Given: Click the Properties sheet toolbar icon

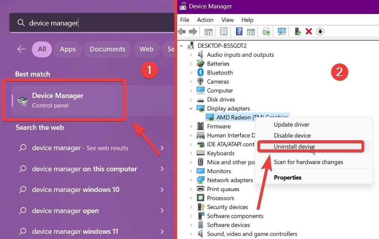Looking at the screenshot, I should pyautogui.click(x=224, y=31).
